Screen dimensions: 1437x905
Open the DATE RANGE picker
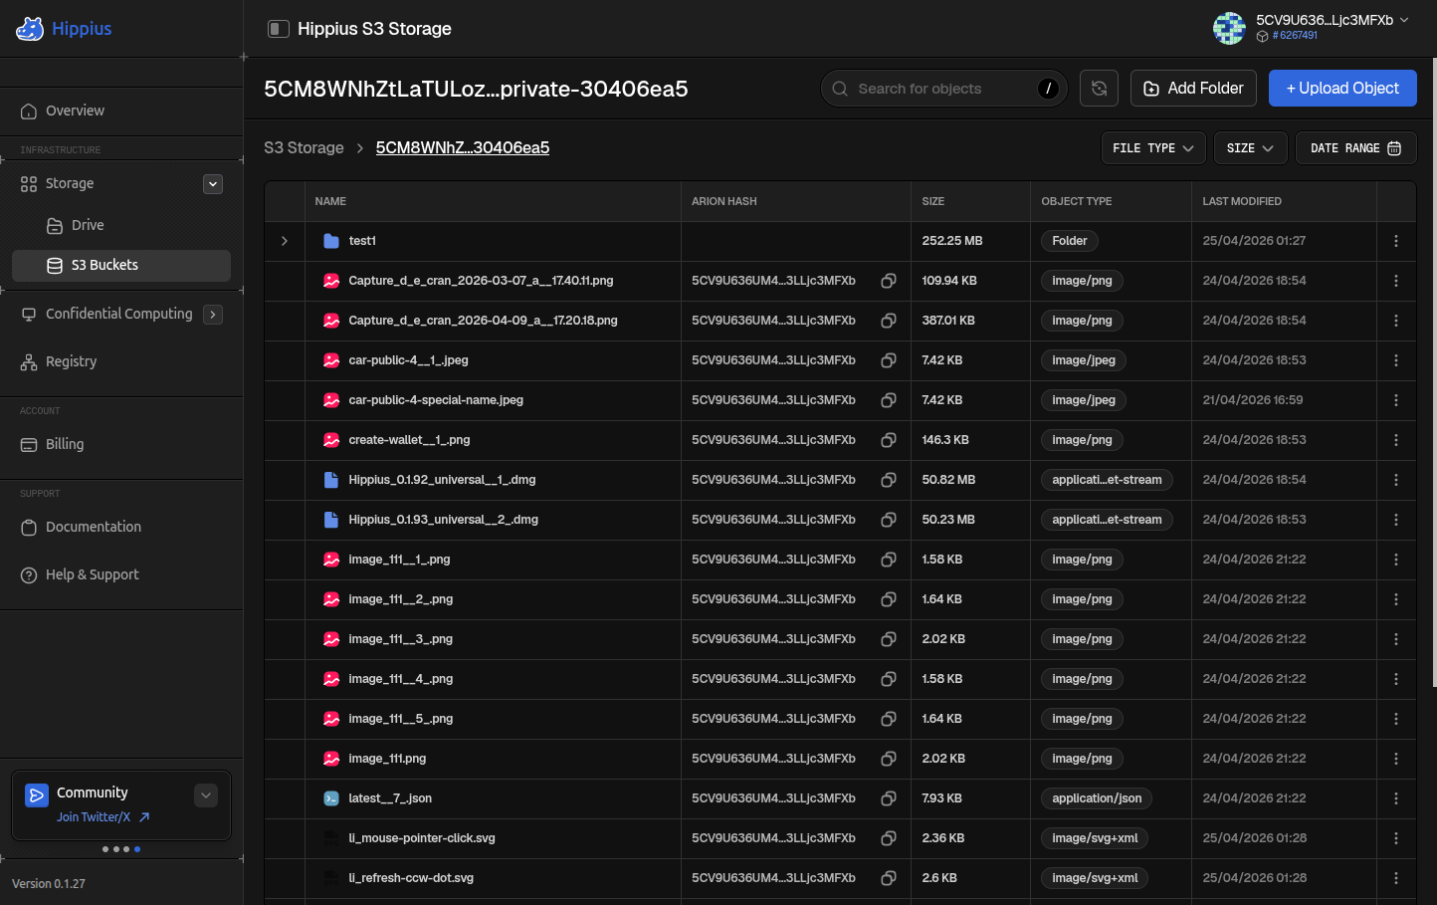click(x=1355, y=148)
